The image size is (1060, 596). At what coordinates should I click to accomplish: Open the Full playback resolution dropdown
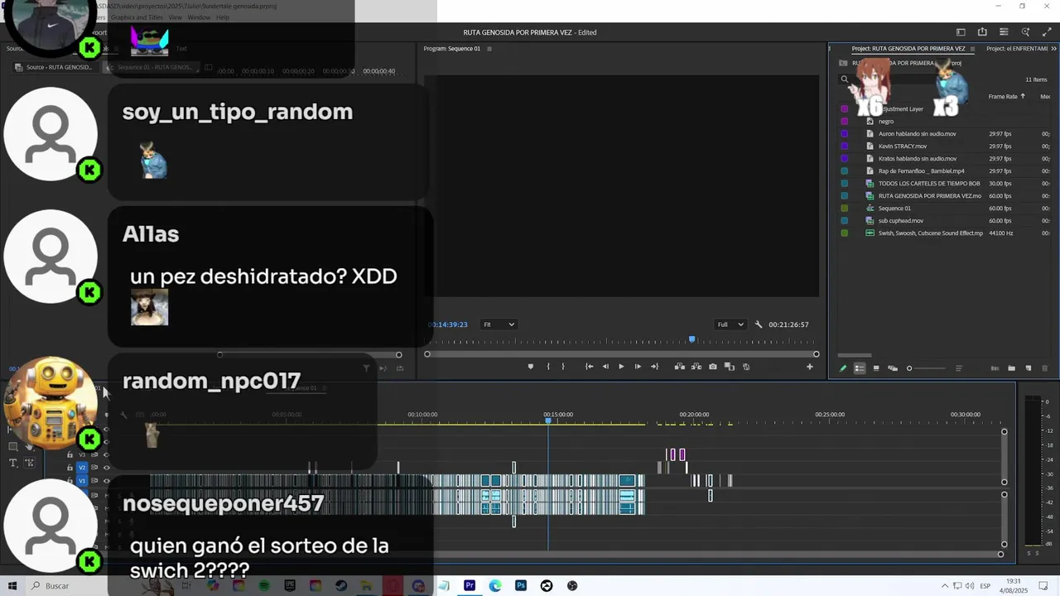tap(730, 324)
